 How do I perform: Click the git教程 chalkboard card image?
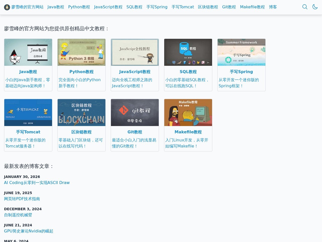pyautogui.click(x=135, y=113)
